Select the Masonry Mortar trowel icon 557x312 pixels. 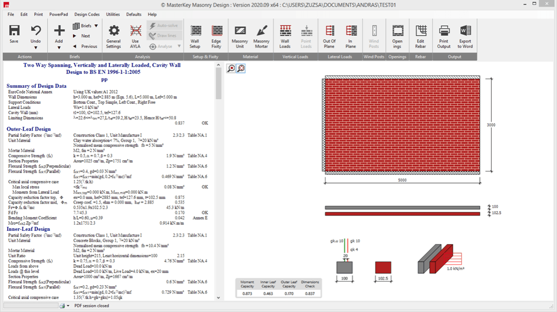click(x=262, y=30)
